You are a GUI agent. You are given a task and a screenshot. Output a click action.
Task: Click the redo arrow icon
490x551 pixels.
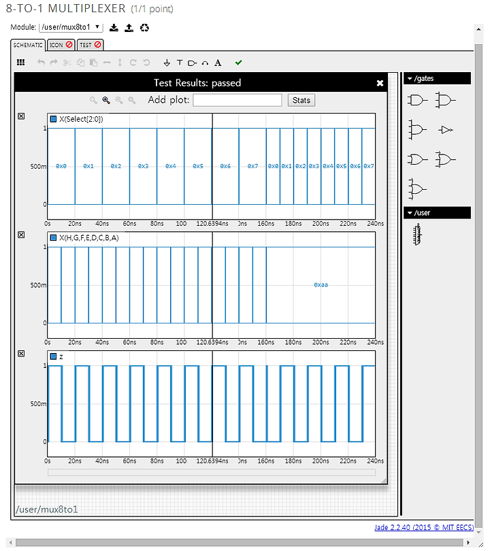(x=54, y=63)
